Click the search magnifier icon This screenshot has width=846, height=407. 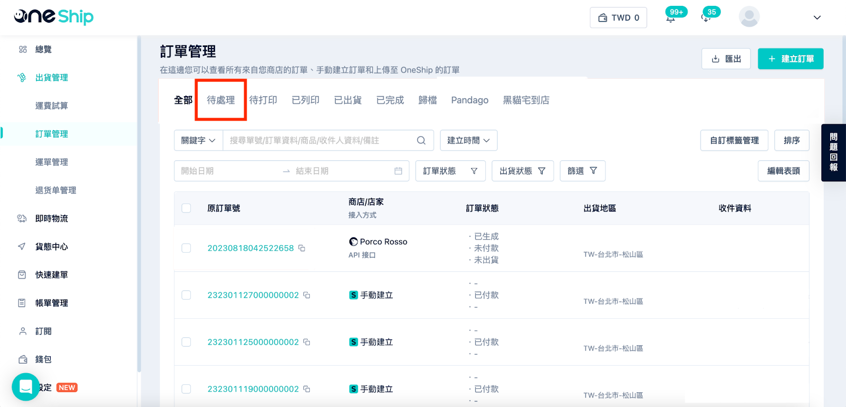tap(421, 140)
